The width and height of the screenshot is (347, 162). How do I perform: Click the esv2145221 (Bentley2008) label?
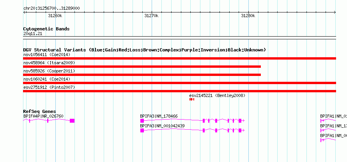pyautogui.click(x=217, y=96)
